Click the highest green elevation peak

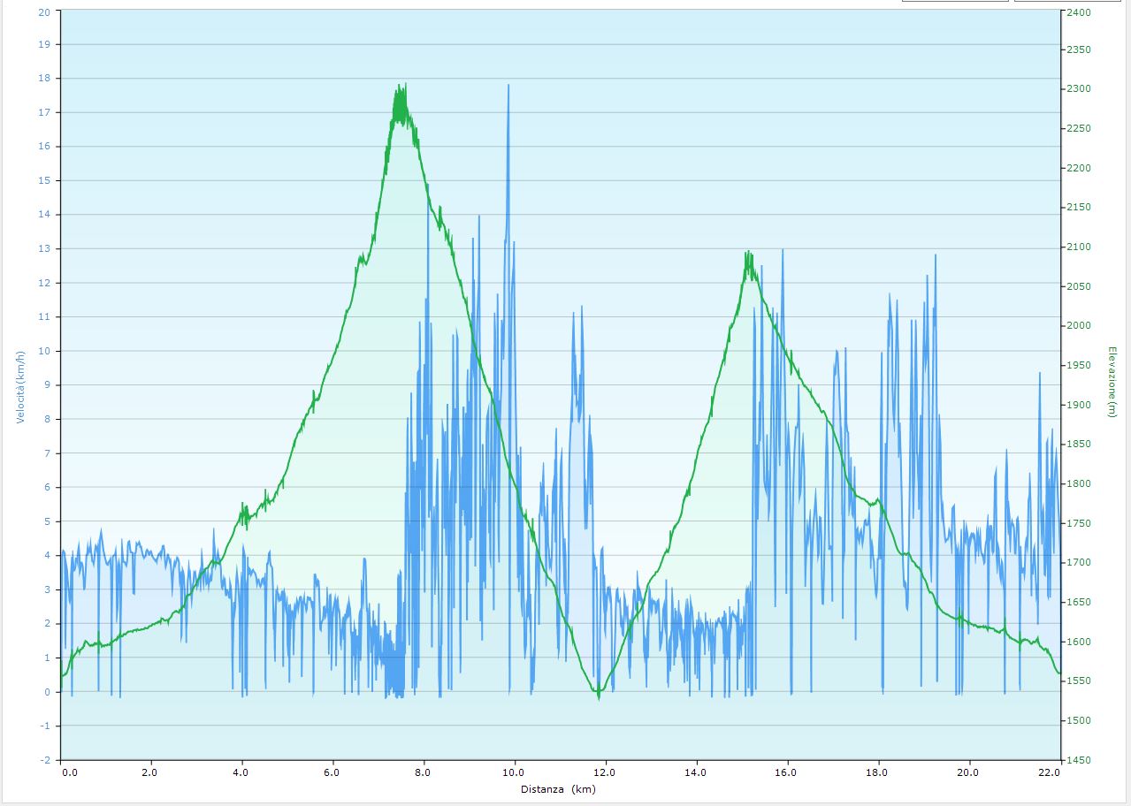coord(402,87)
